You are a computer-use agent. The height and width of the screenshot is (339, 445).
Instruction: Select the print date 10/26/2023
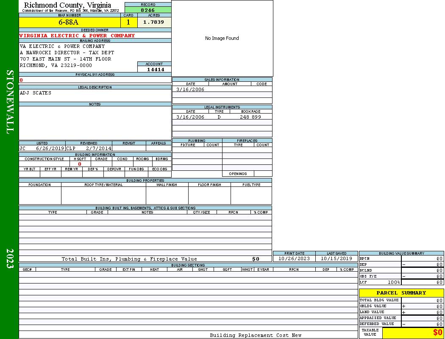294,258
